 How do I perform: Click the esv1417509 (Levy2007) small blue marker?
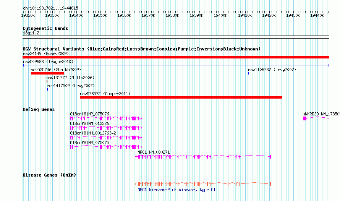pyautogui.click(x=47, y=89)
